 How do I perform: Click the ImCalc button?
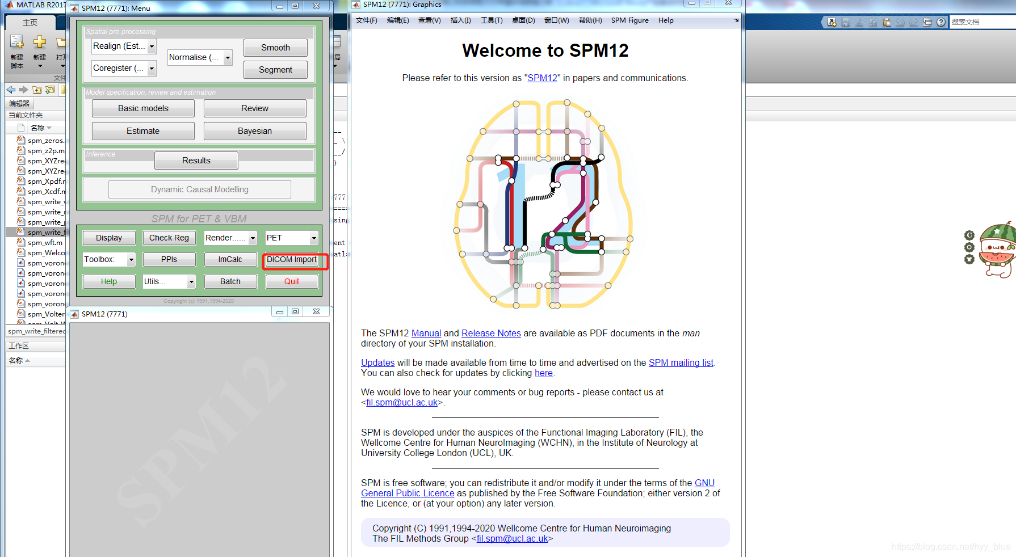230,260
